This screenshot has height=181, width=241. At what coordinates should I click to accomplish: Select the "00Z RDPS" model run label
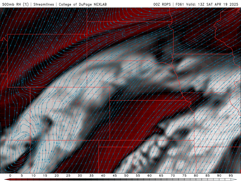click(162, 4)
